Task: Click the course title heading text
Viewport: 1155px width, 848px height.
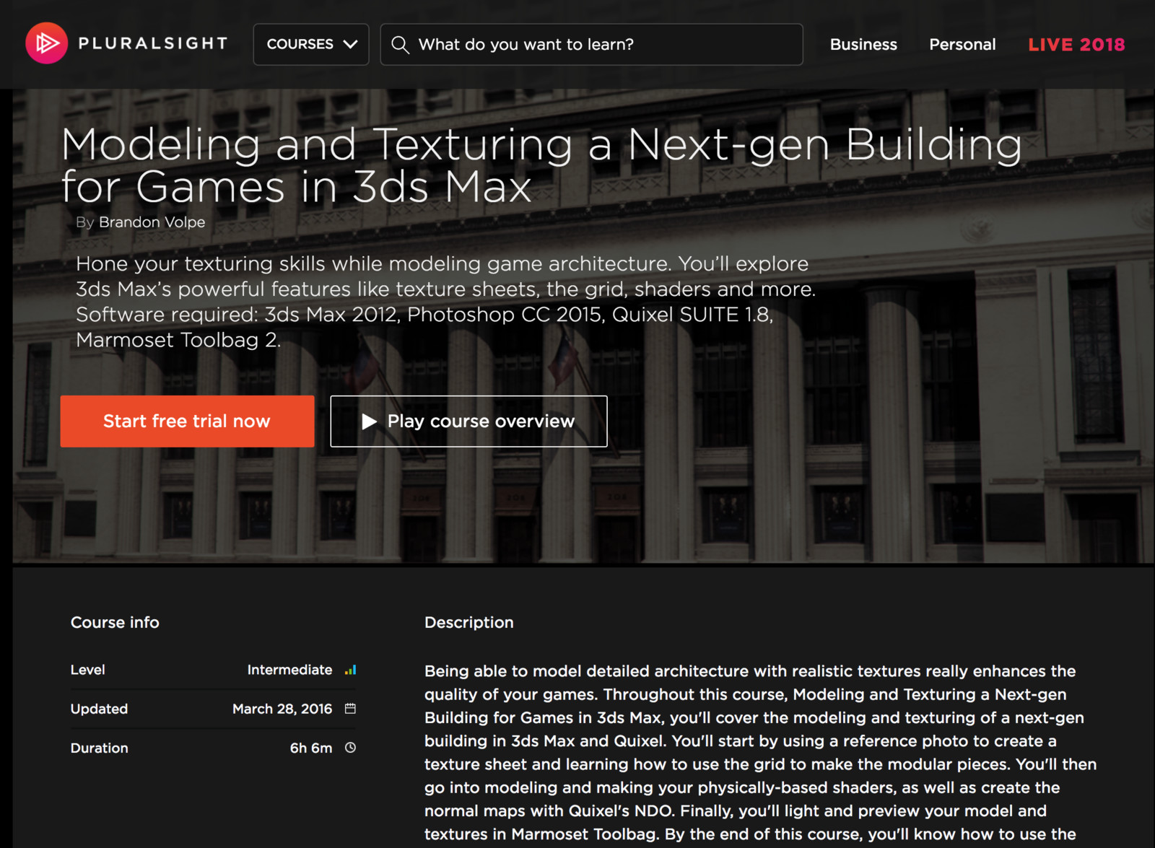Action: (x=541, y=165)
